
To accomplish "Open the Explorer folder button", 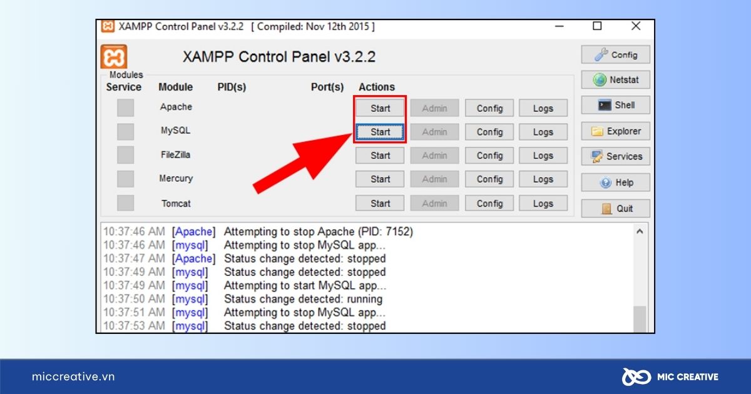I will (616, 131).
